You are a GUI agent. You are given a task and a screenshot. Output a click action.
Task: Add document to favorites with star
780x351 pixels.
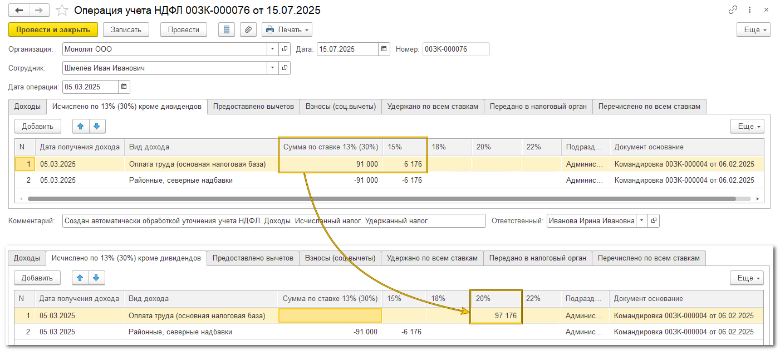(x=63, y=11)
